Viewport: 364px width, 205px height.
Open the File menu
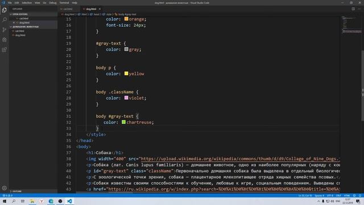10,3
